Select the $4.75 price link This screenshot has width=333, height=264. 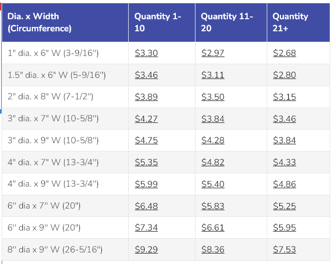click(x=146, y=141)
